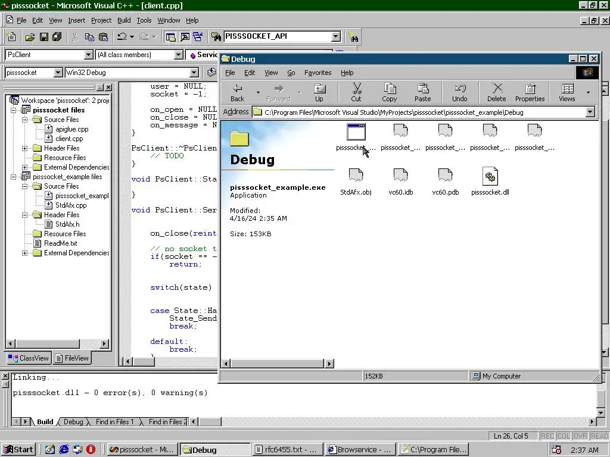Click the Back button in Debug window
The height and width of the screenshot is (457, 610).
click(237, 93)
